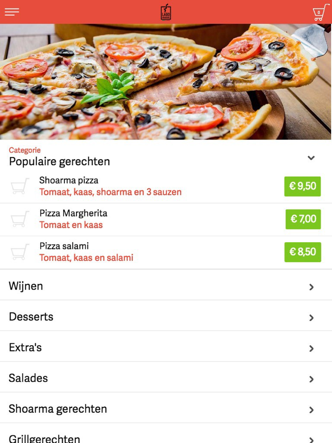Click the cart icon beside Shoarma pizza
Viewport: 332px width, 443px height.
[x=18, y=186]
